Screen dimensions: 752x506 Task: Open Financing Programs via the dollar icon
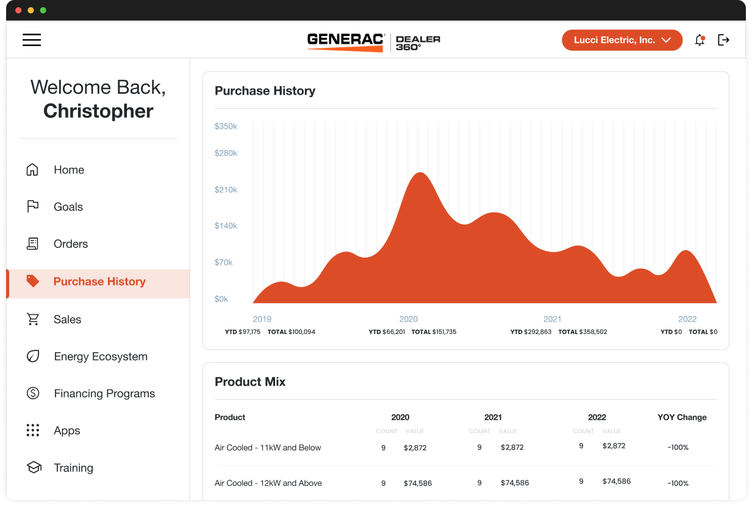pyautogui.click(x=32, y=393)
